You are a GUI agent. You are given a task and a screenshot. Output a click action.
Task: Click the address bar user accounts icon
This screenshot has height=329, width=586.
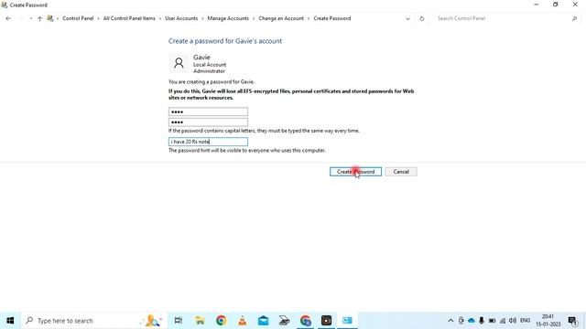[50, 18]
